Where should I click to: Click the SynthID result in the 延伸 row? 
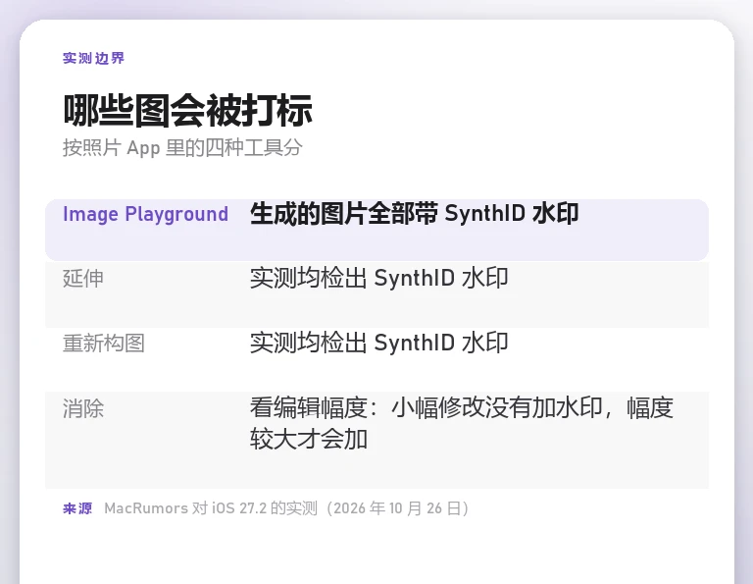[378, 278]
